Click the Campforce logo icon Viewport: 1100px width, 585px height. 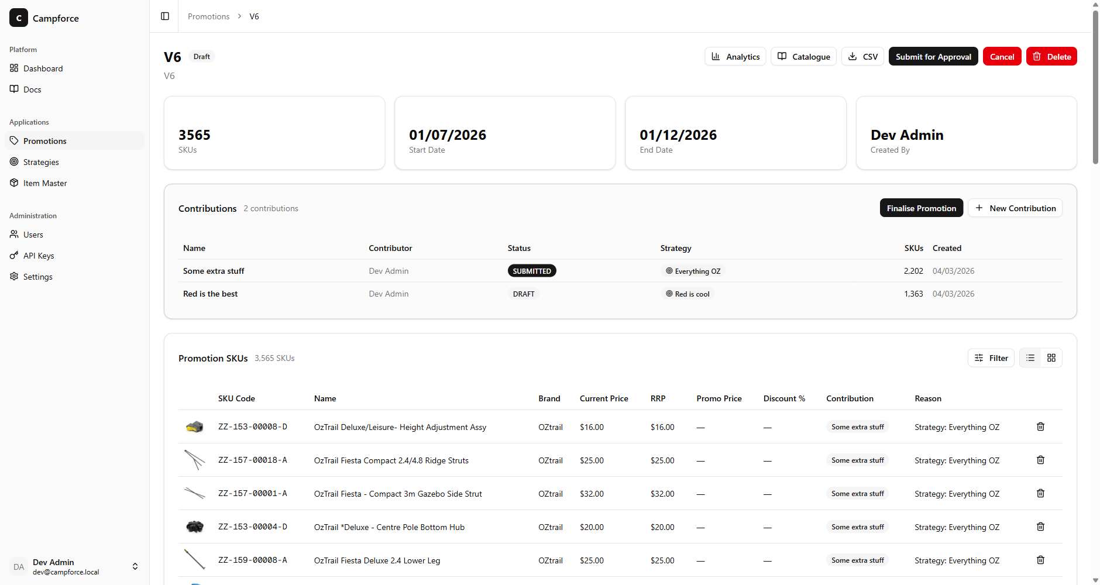pyautogui.click(x=19, y=18)
